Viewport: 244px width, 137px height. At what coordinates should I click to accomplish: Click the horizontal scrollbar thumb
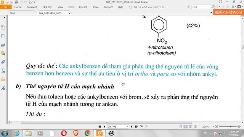coord(106,123)
